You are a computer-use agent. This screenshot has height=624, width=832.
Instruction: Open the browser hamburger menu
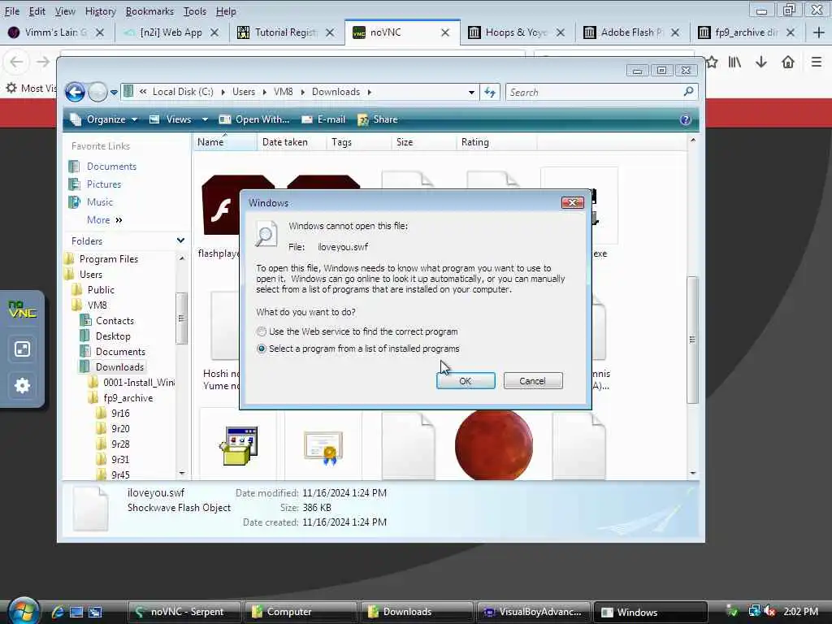tap(816, 62)
